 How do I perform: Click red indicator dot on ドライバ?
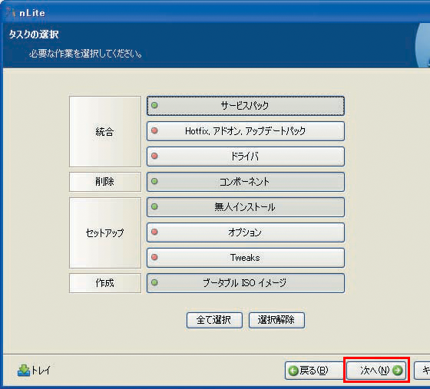pos(154,156)
